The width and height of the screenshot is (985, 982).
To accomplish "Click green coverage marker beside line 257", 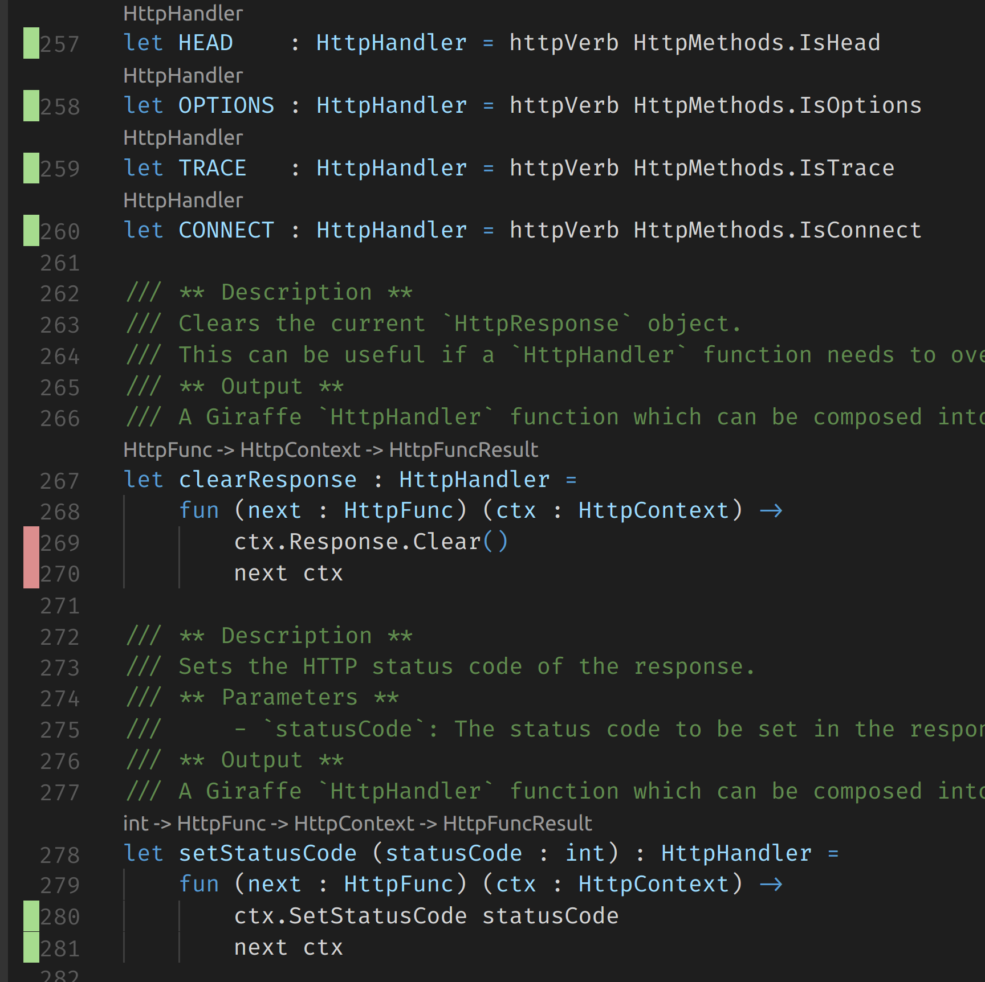I will point(31,43).
